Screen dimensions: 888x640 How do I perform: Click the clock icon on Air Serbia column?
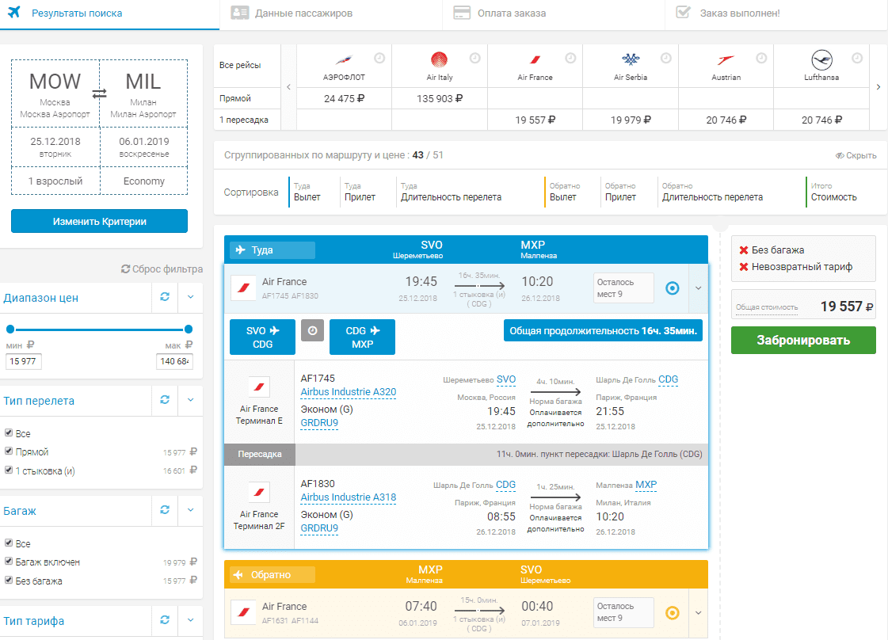click(666, 58)
